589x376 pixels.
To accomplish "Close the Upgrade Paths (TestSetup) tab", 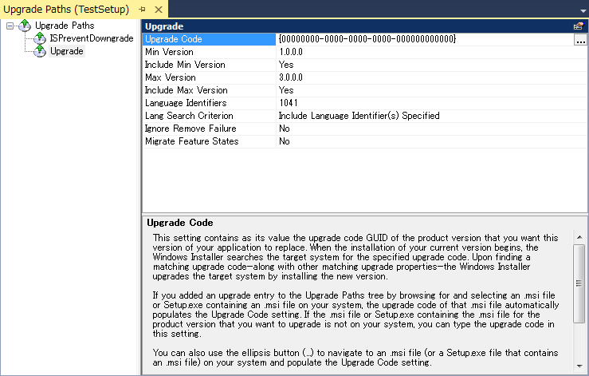I will [x=159, y=10].
